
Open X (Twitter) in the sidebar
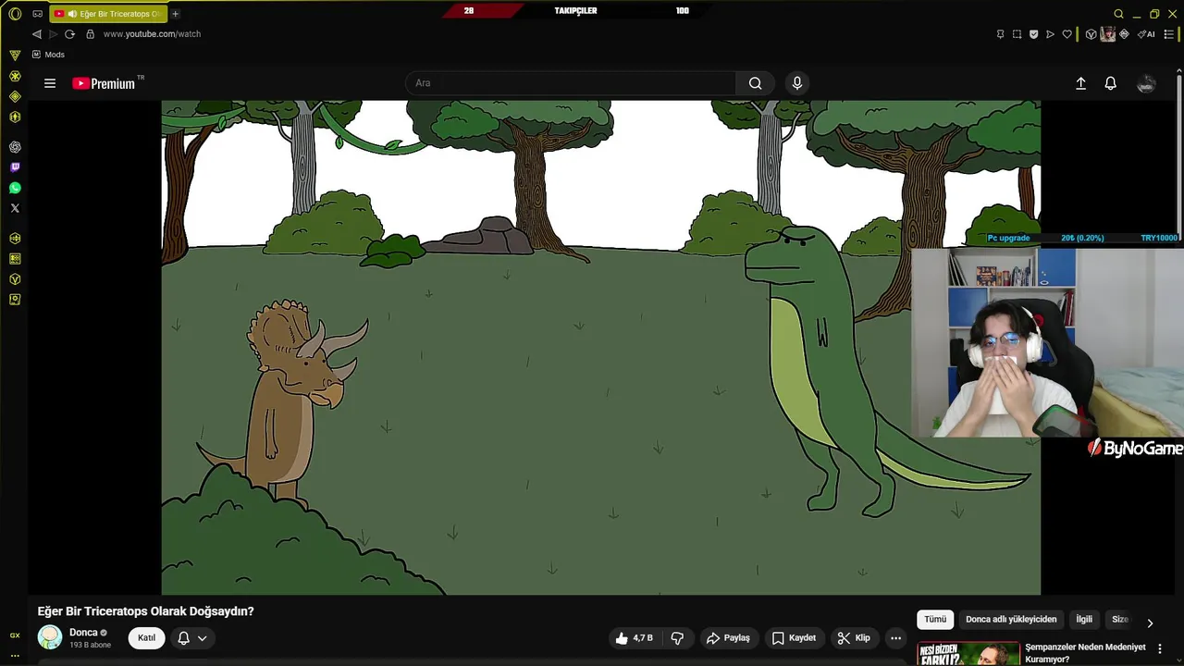coord(15,208)
